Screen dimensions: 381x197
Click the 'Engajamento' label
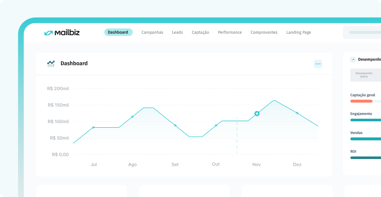[361, 113]
